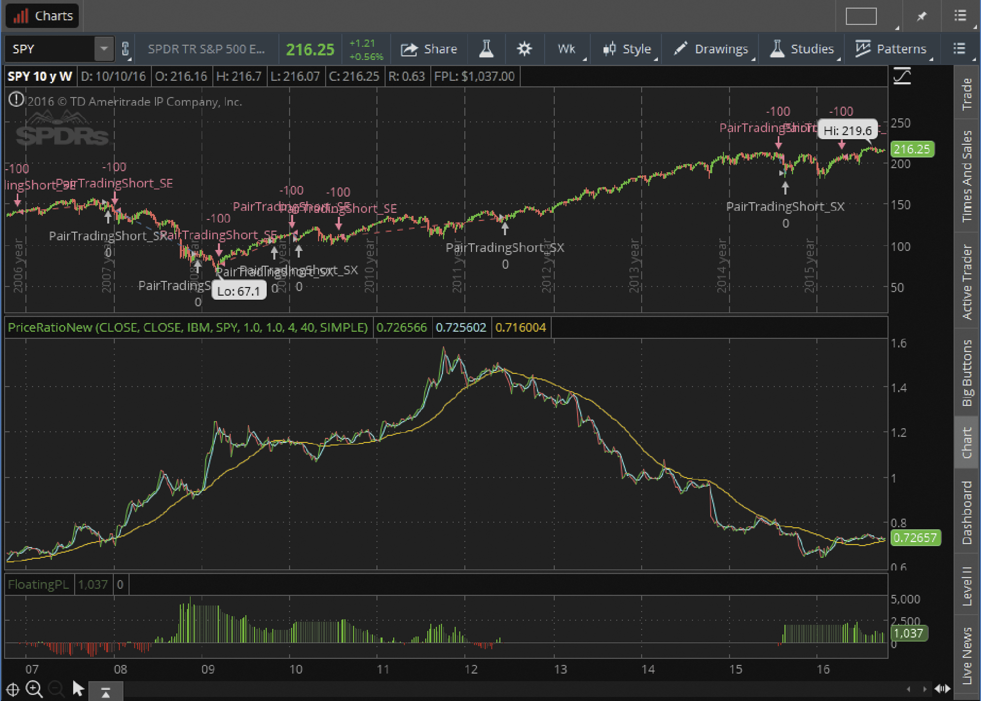This screenshot has height=701, width=981.
Task: Open chart settings gear icon
Action: [524, 49]
